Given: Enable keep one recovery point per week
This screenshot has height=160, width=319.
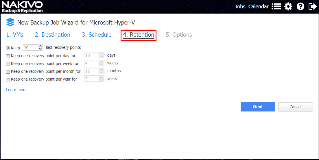Looking at the screenshot, I should point(8,64).
